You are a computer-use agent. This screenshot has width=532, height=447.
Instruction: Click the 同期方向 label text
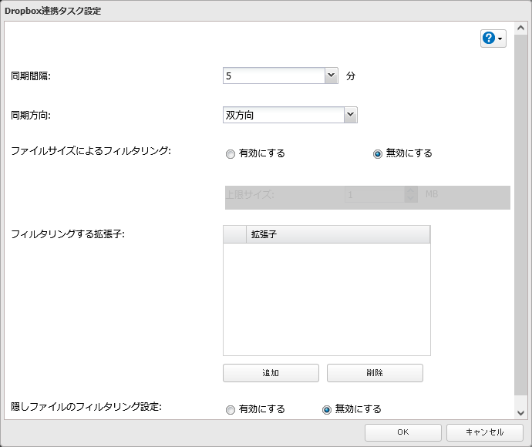[31, 116]
